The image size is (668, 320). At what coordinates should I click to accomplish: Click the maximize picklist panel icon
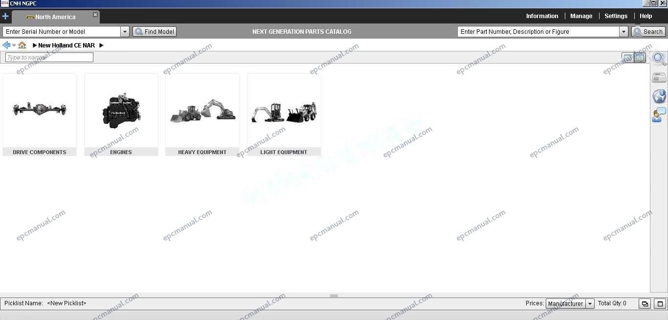coord(660,304)
